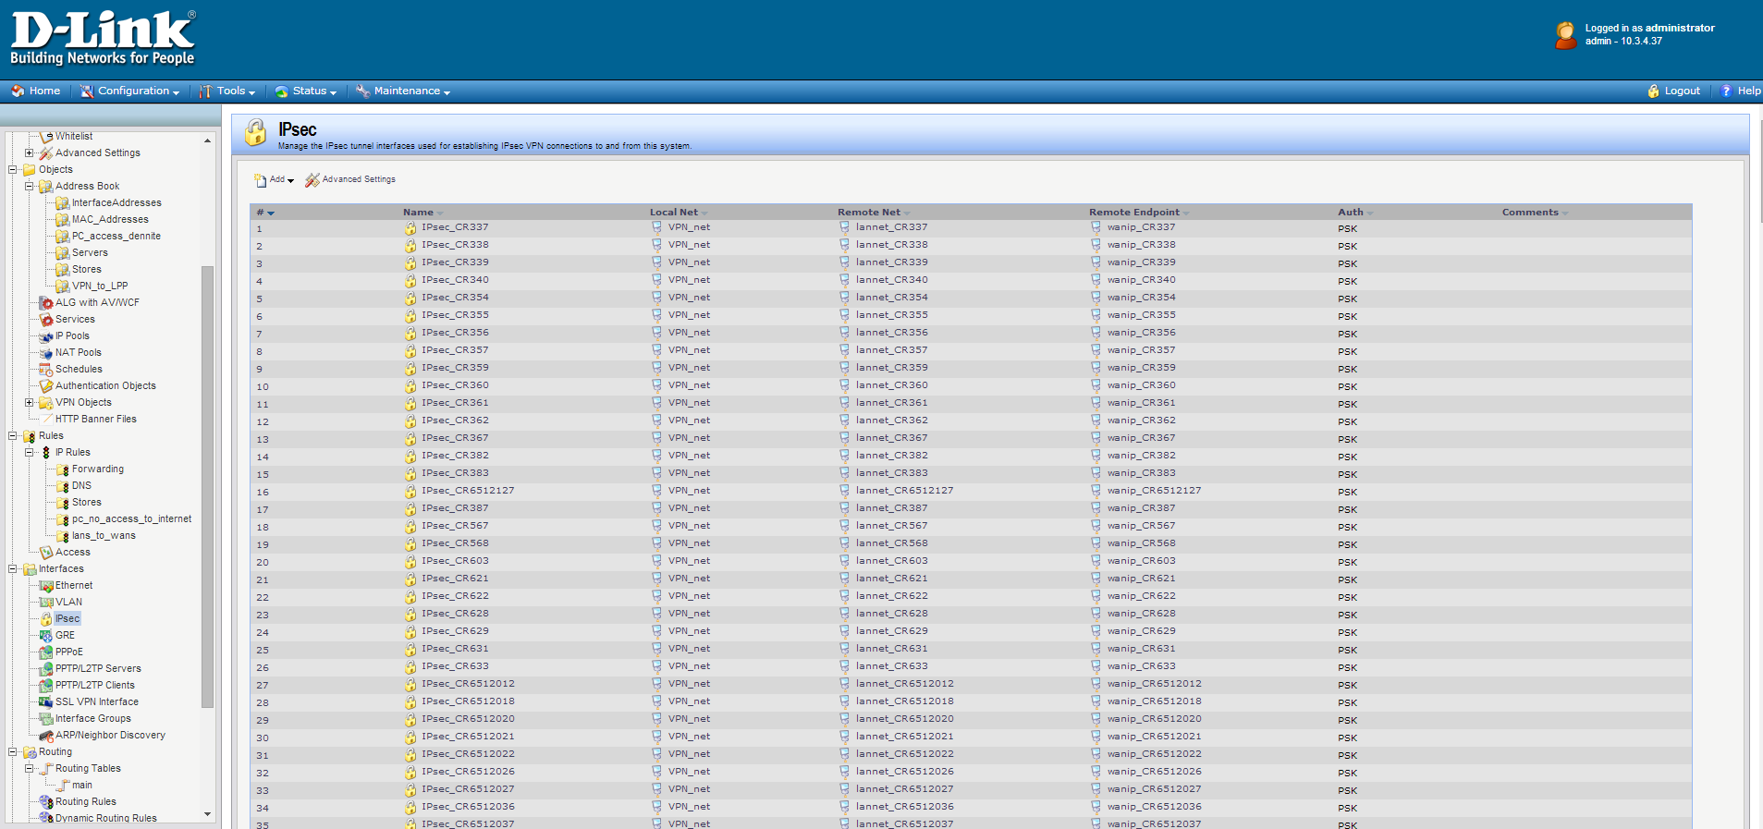Sort table by Remote Endpoint column header
This screenshot has height=829, width=1763.
click(x=1134, y=213)
